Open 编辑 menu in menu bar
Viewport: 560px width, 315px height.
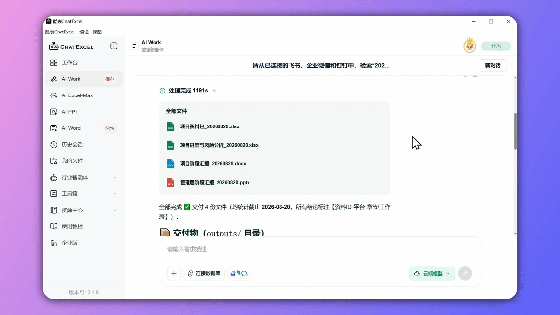pyautogui.click(x=84, y=32)
